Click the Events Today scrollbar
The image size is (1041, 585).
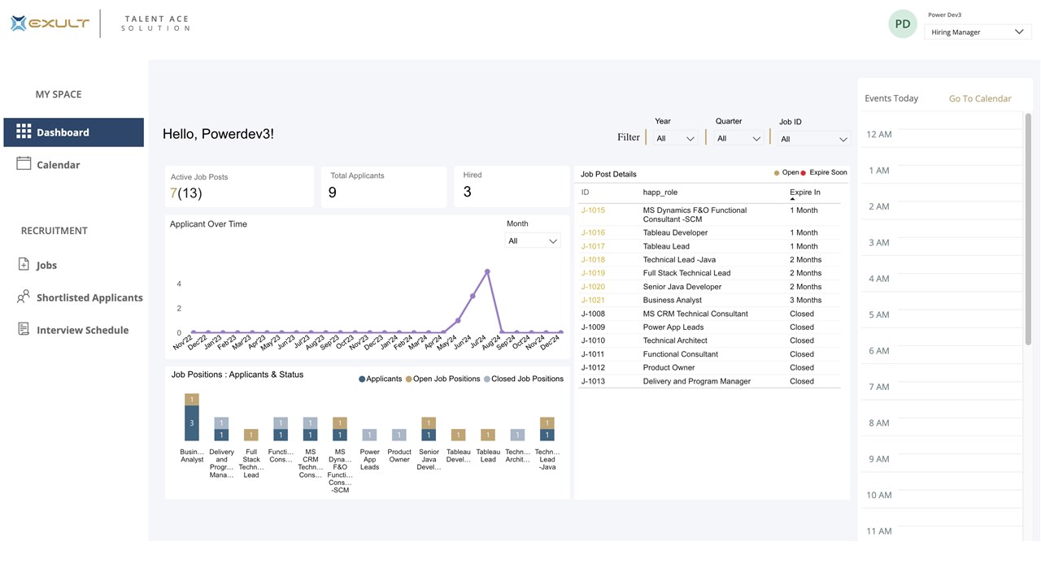click(x=1028, y=229)
